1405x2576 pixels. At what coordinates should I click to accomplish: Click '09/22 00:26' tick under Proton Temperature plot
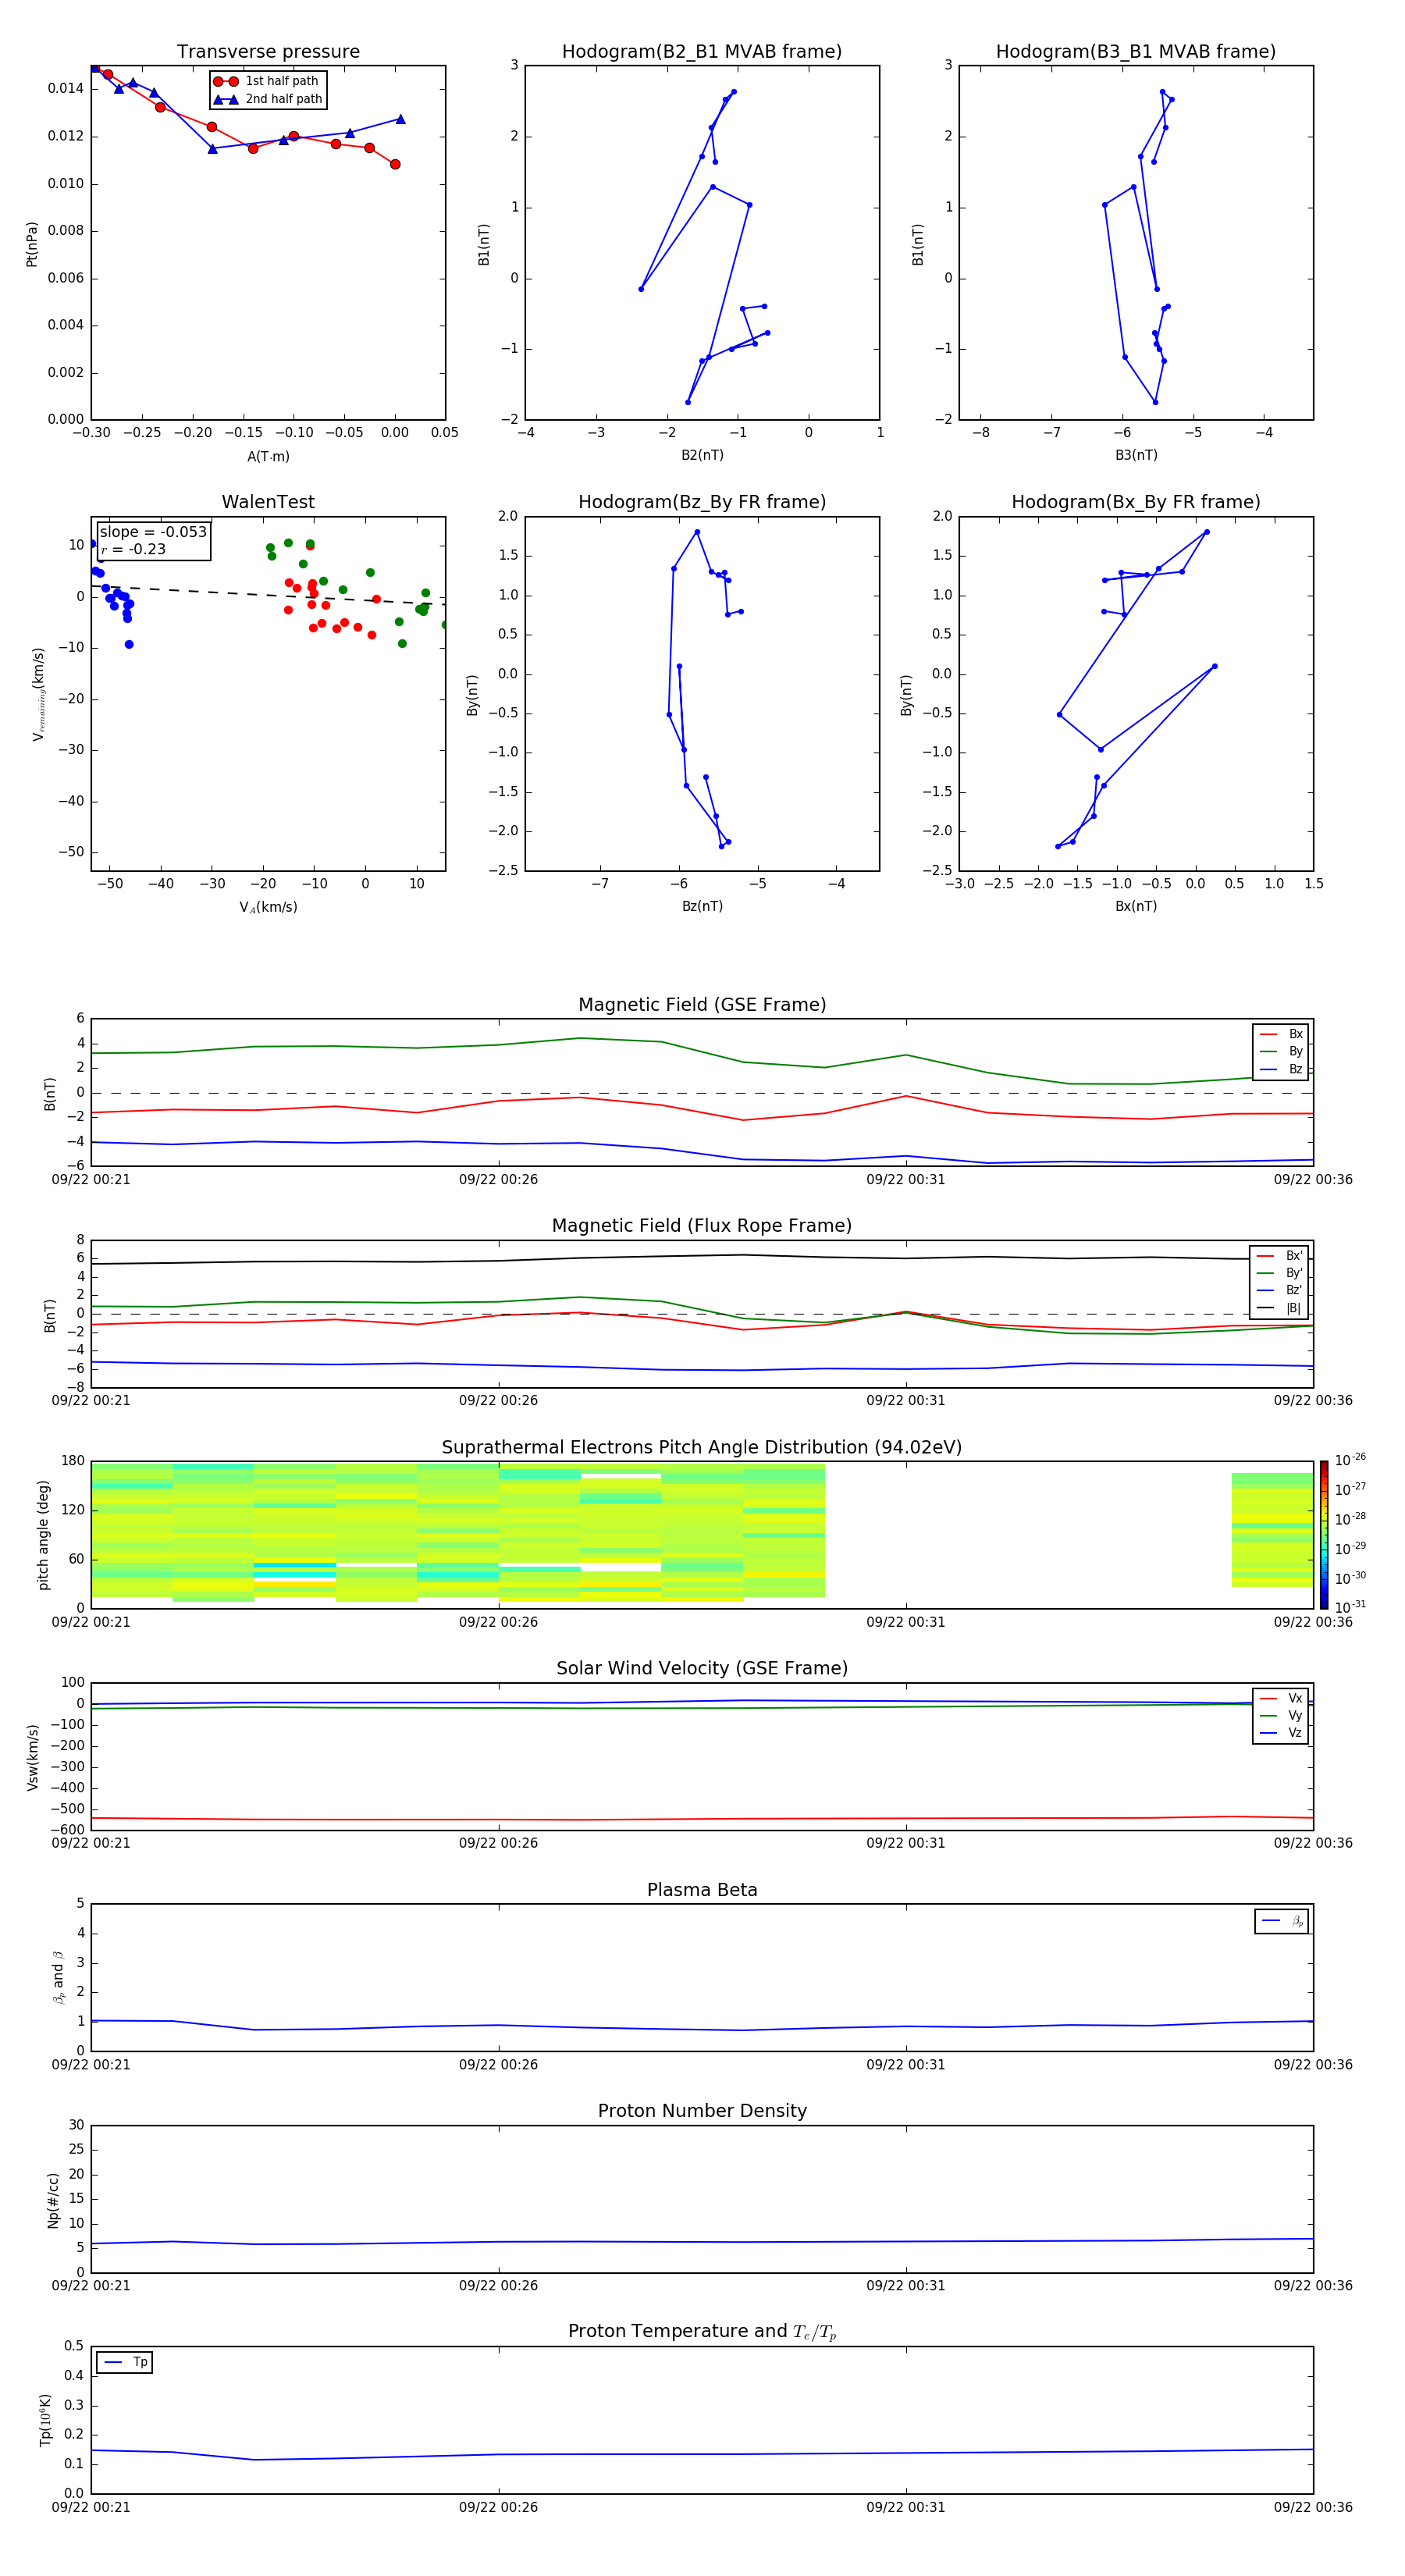[x=498, y=2508]
